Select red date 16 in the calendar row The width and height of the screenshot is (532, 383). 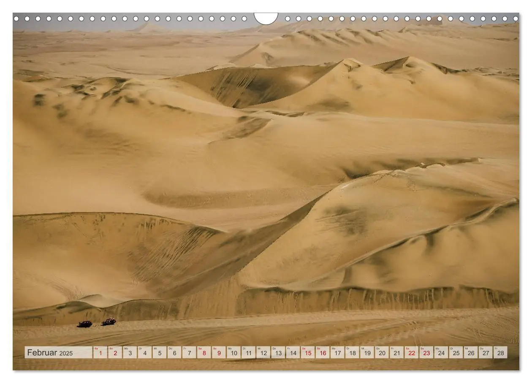(323, 353)
